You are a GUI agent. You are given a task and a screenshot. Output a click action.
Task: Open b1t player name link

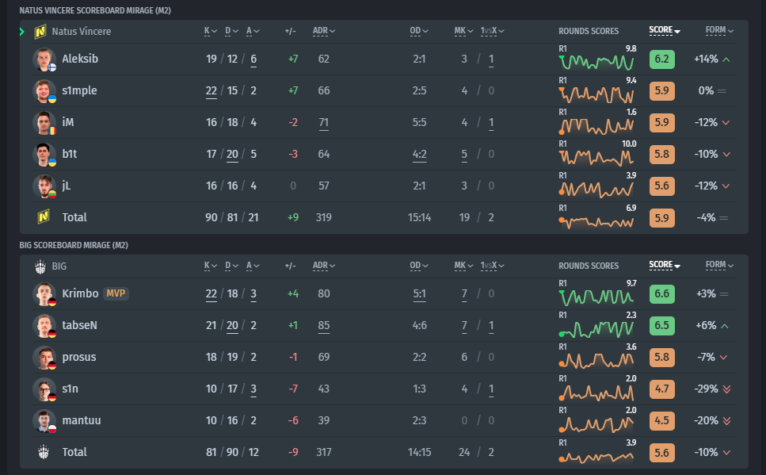(x=70, y=154)
